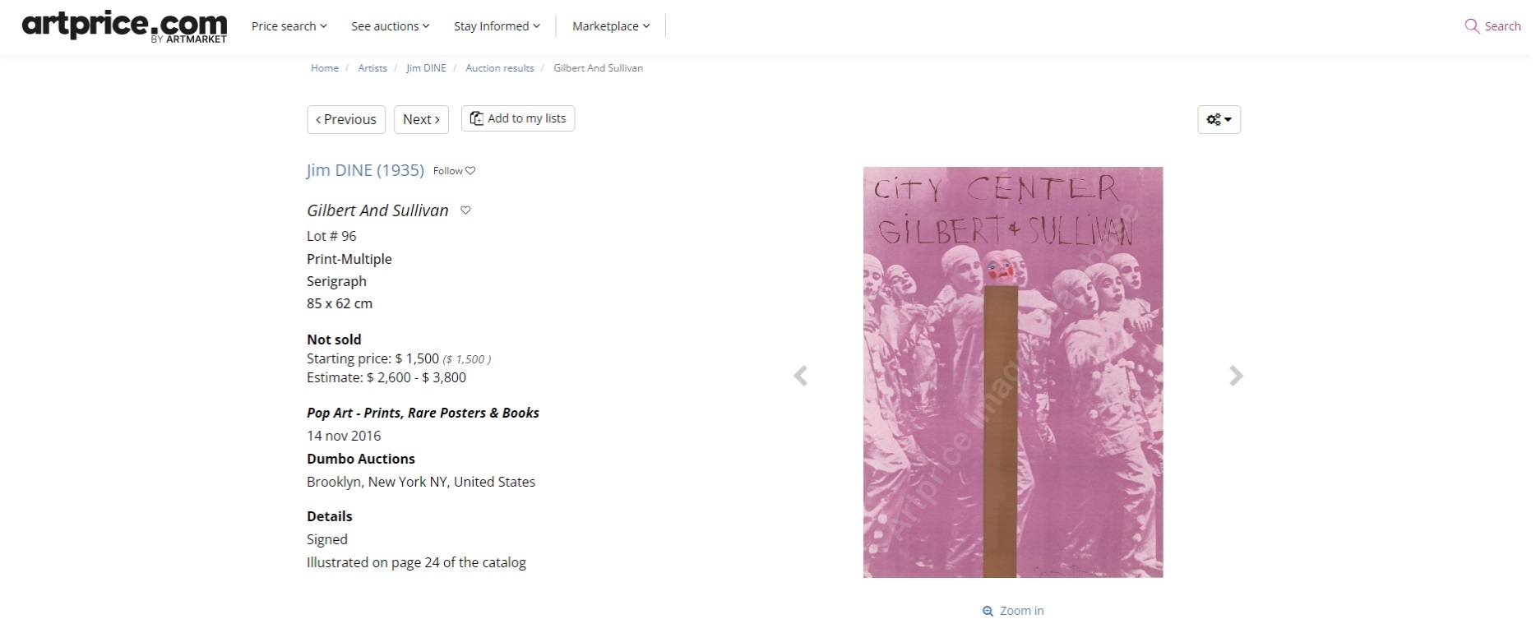Open the Jim DINE breadcrumb link
1536x633 pixels.
tap(426, 68)
